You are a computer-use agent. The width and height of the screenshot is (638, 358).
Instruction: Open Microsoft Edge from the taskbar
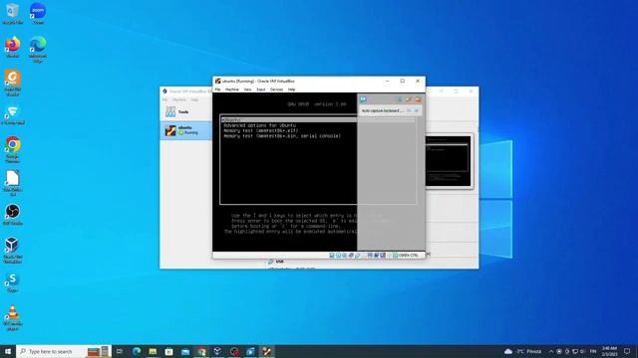click(x=137, y=351)
